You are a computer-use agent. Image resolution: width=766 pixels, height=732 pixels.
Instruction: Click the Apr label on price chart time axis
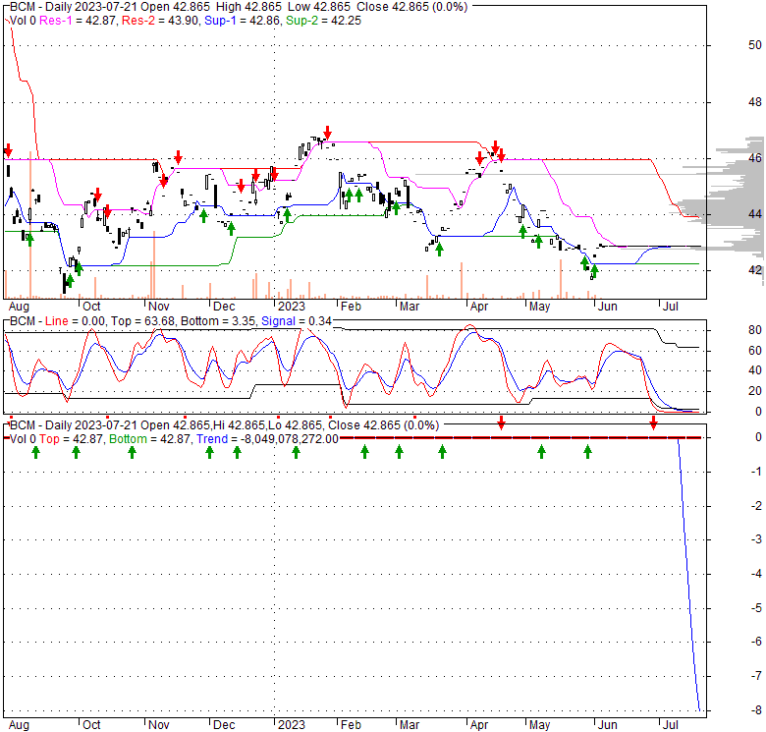[x=479, y=307]
